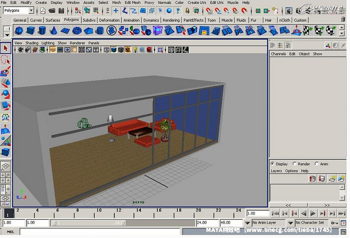The image size is (350, 238).
Task: Create a polygon torus from shelf
Action: pos(77,31)
